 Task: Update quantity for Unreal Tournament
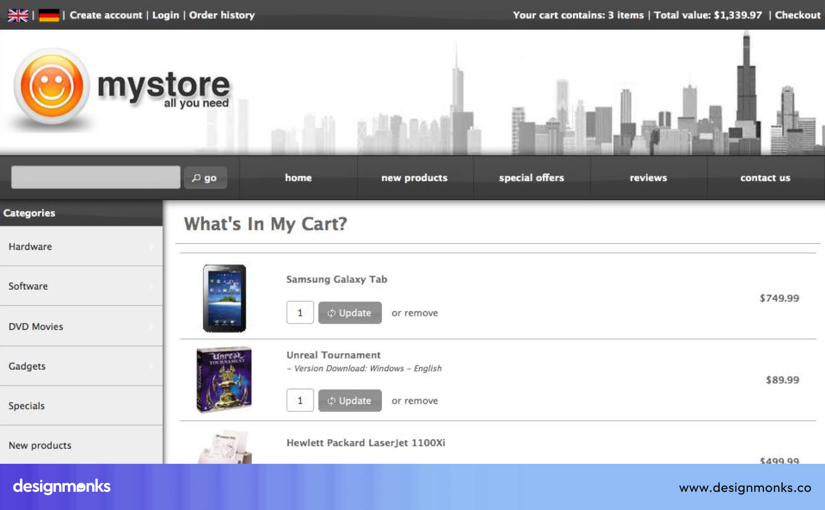pos(350,400)
